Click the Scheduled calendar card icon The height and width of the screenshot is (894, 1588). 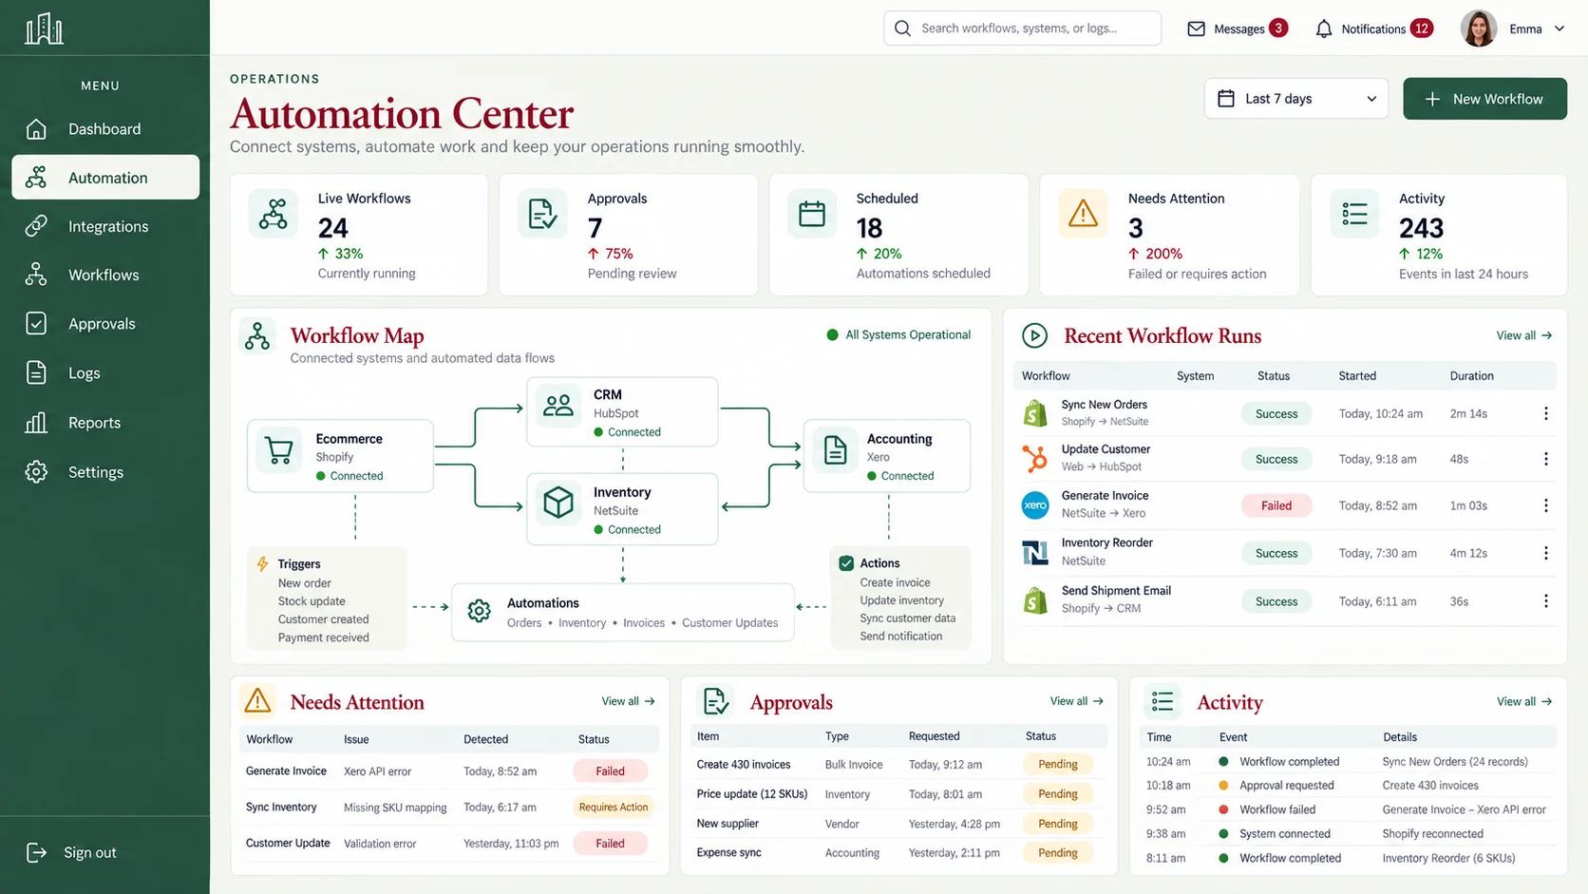click(812, 214)
